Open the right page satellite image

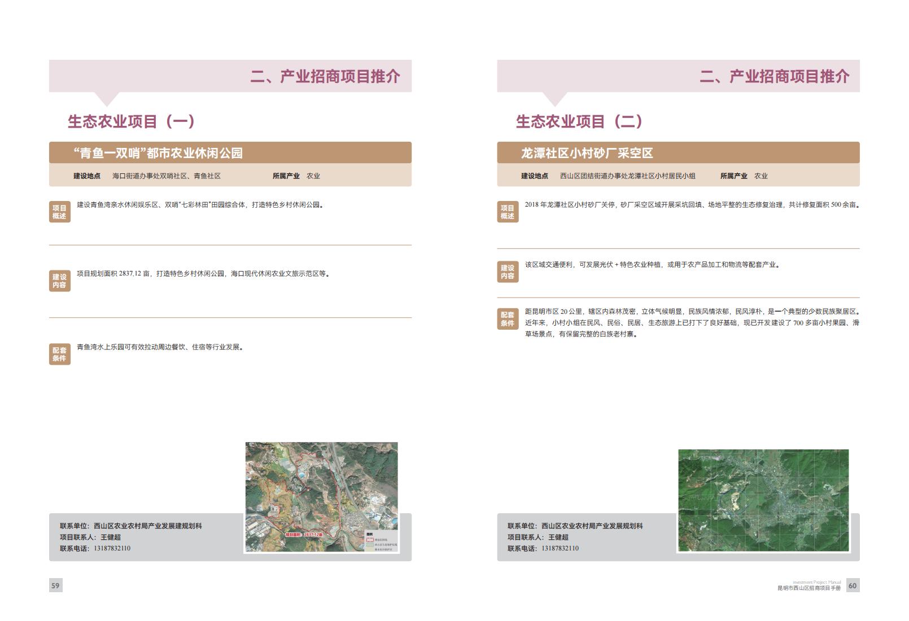(763, 500)
